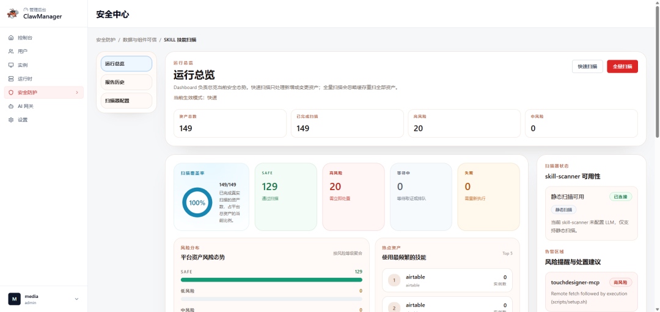Go to 用户 in the sidebar
The image size is (660, 312).
pyautogui.click(x=44, y=51)
